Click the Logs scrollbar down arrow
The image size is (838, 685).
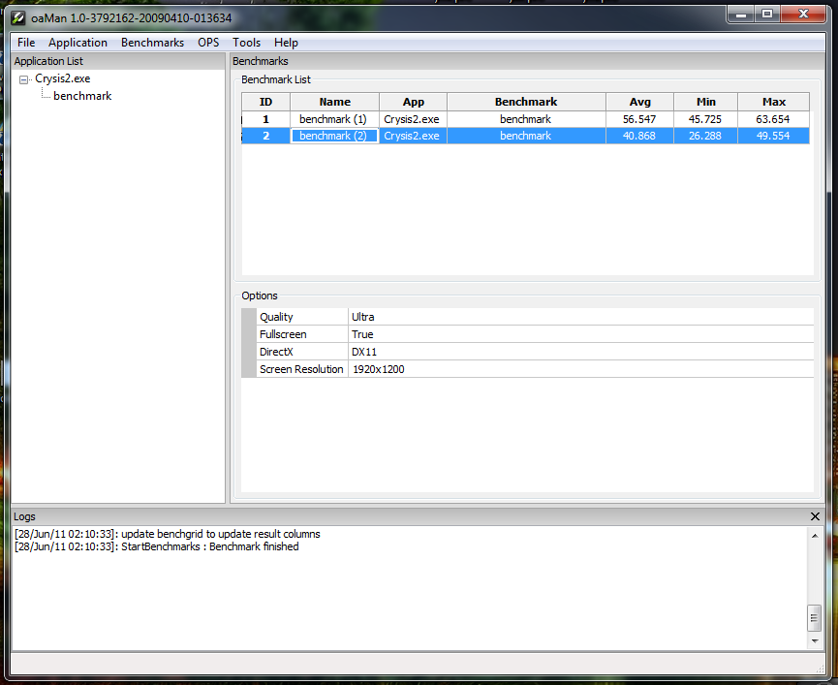click(814, 641)
